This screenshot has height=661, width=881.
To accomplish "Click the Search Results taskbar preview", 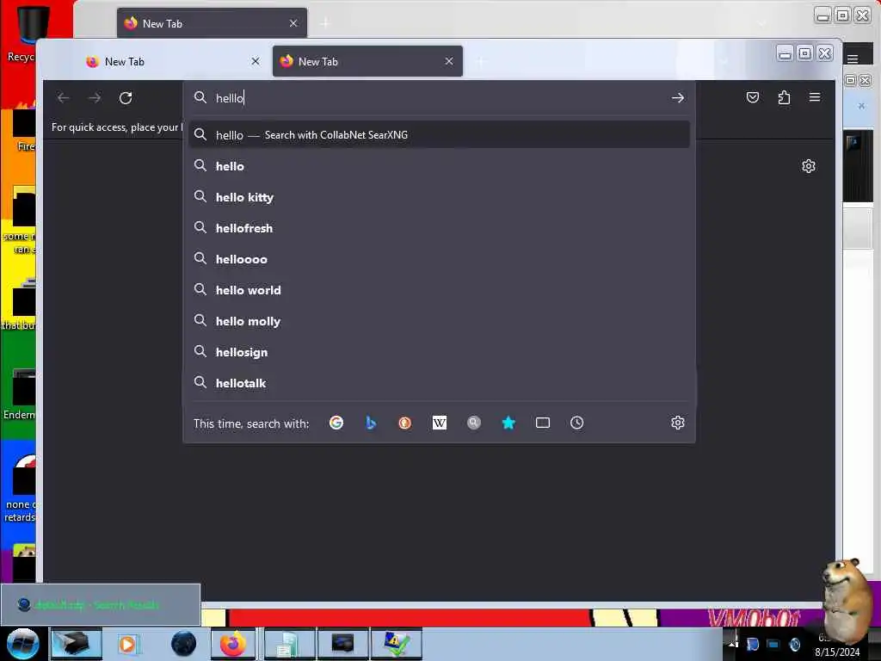I will point(101,605).
